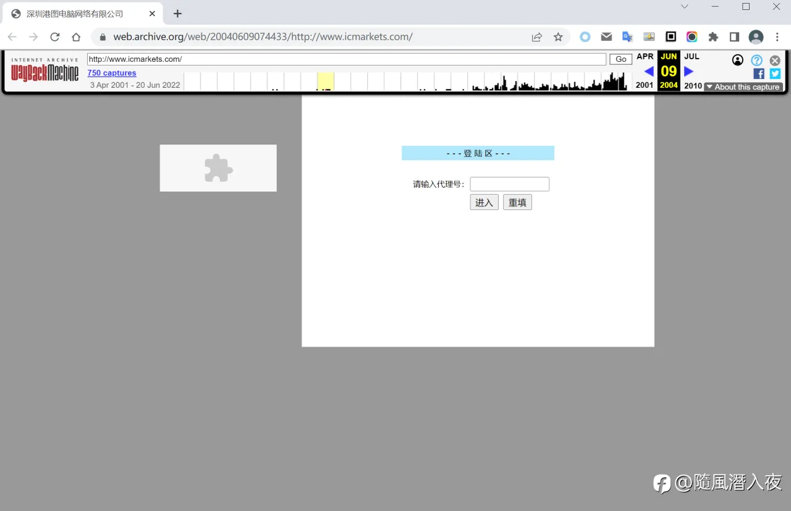Open Wayback Machine help question mark
This screenshot has width=791, height=511.
pos(756,60)
